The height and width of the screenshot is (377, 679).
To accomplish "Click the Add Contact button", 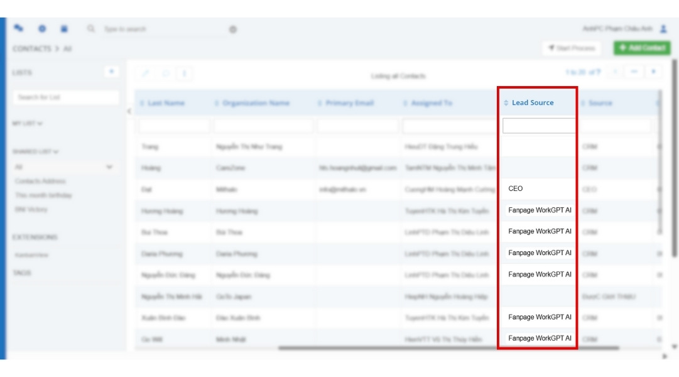I will pyautogui.click(x=641, y=48).
